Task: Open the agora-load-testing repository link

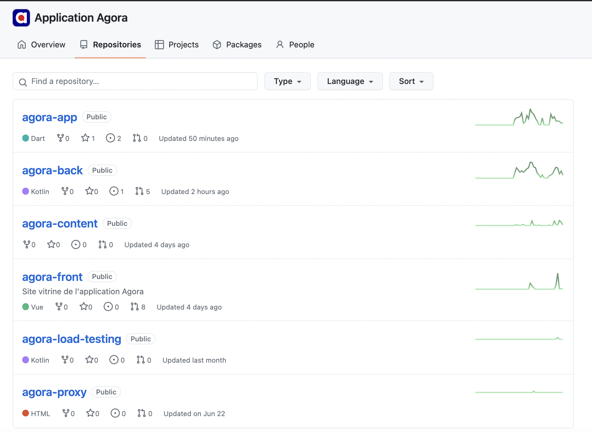Action: coord(72,339)
